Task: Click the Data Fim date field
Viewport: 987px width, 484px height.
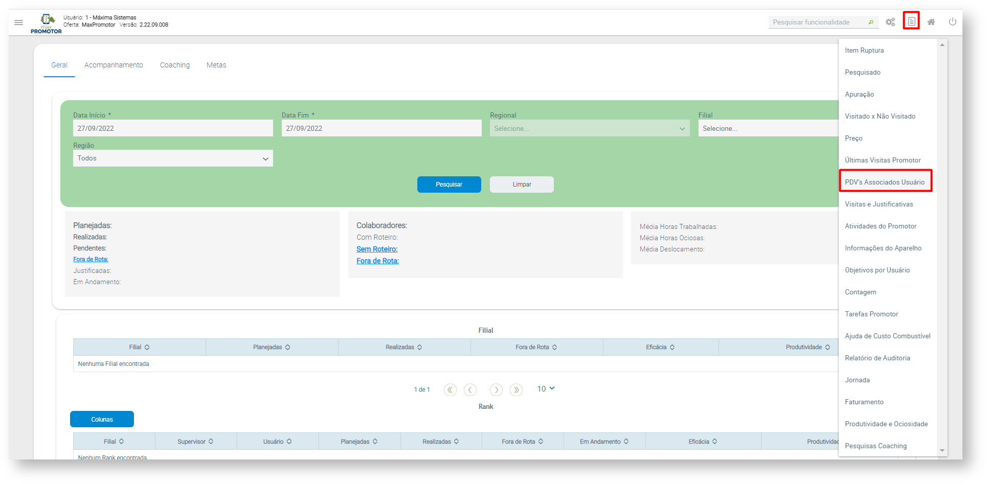Action: click(382, 128)
